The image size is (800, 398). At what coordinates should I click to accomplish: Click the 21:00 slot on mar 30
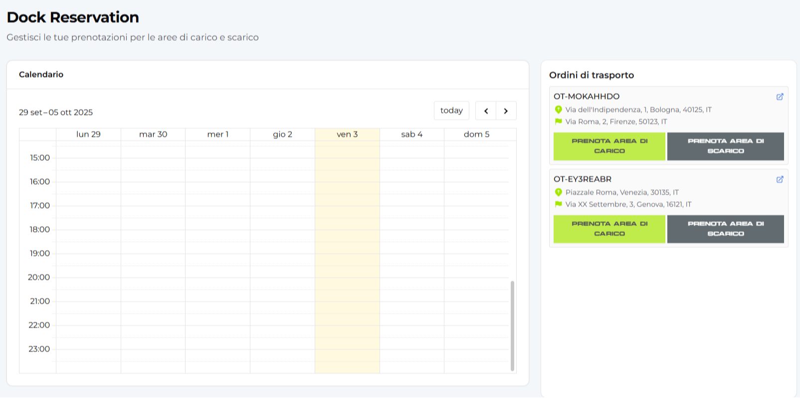153,307
